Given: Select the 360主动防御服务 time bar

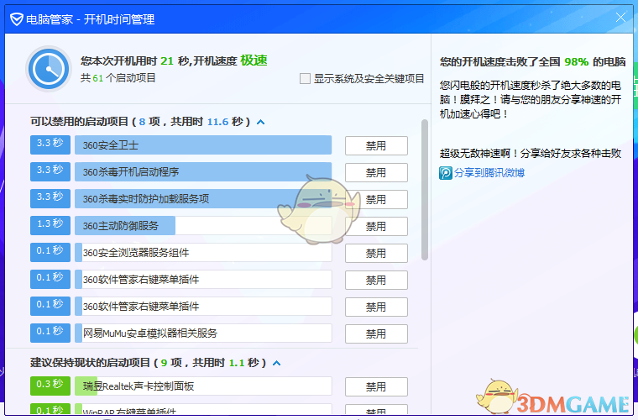Looking at the screenshot, I should click(x=203, y=226).
